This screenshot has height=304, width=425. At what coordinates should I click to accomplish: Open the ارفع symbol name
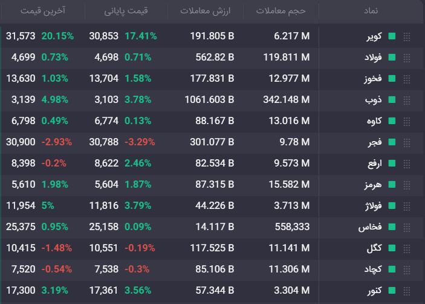[375, 164]
